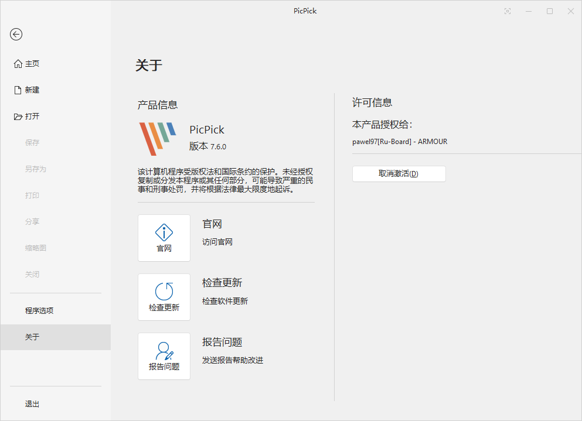Click the 发送报告帮助改进 description text
The height and width of the screenshot is (421, 582).
pyautogui.click(x=233, y=360)
